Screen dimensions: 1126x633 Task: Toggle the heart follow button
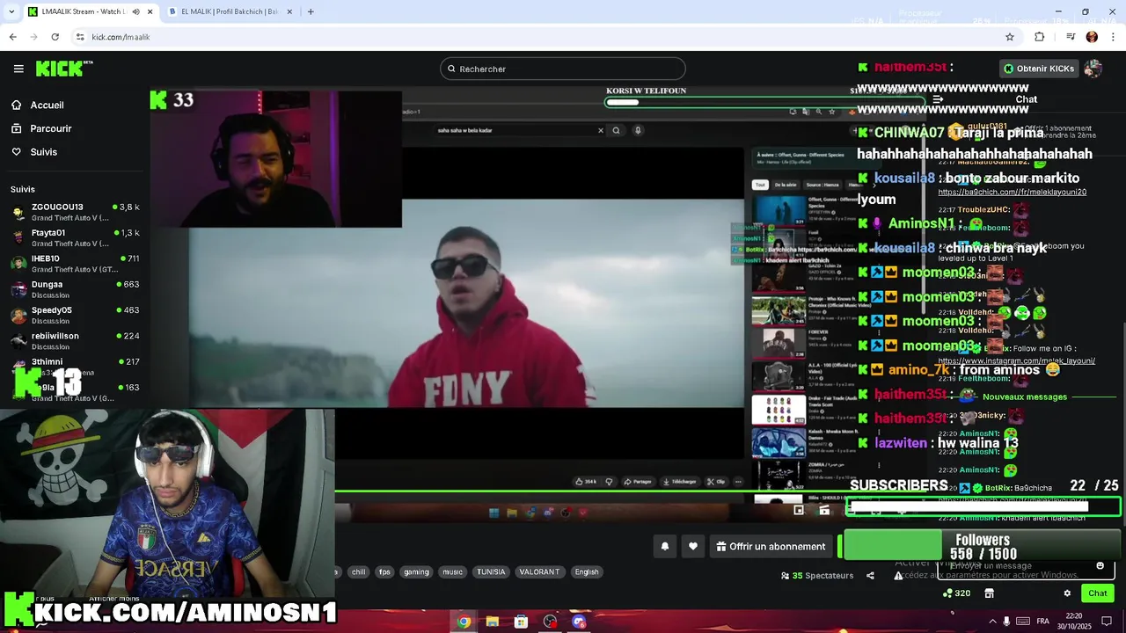(x=693, y=546)
